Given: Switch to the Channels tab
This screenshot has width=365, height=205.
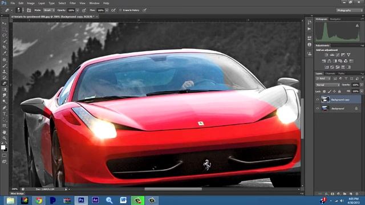Looking at the screenshot, I should tap(330, 73).
